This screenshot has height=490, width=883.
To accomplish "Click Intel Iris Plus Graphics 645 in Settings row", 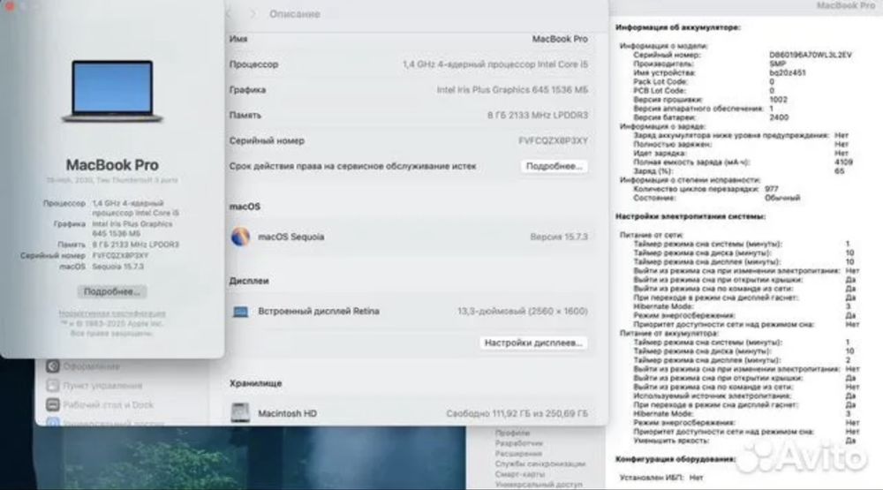I will tap(512, 89).
